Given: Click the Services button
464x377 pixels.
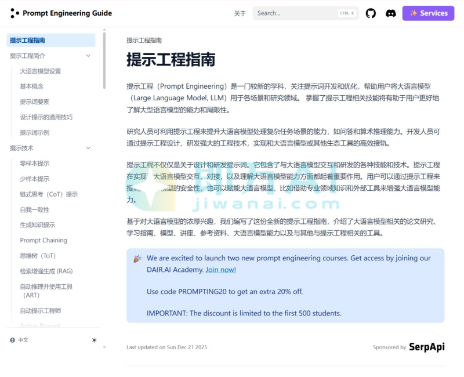Looking at the screenshot, I should [428, 13].
